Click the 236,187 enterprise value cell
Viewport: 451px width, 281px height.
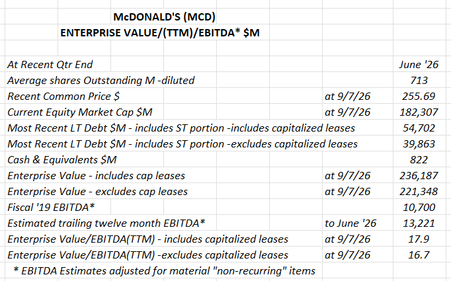[419, 175]
